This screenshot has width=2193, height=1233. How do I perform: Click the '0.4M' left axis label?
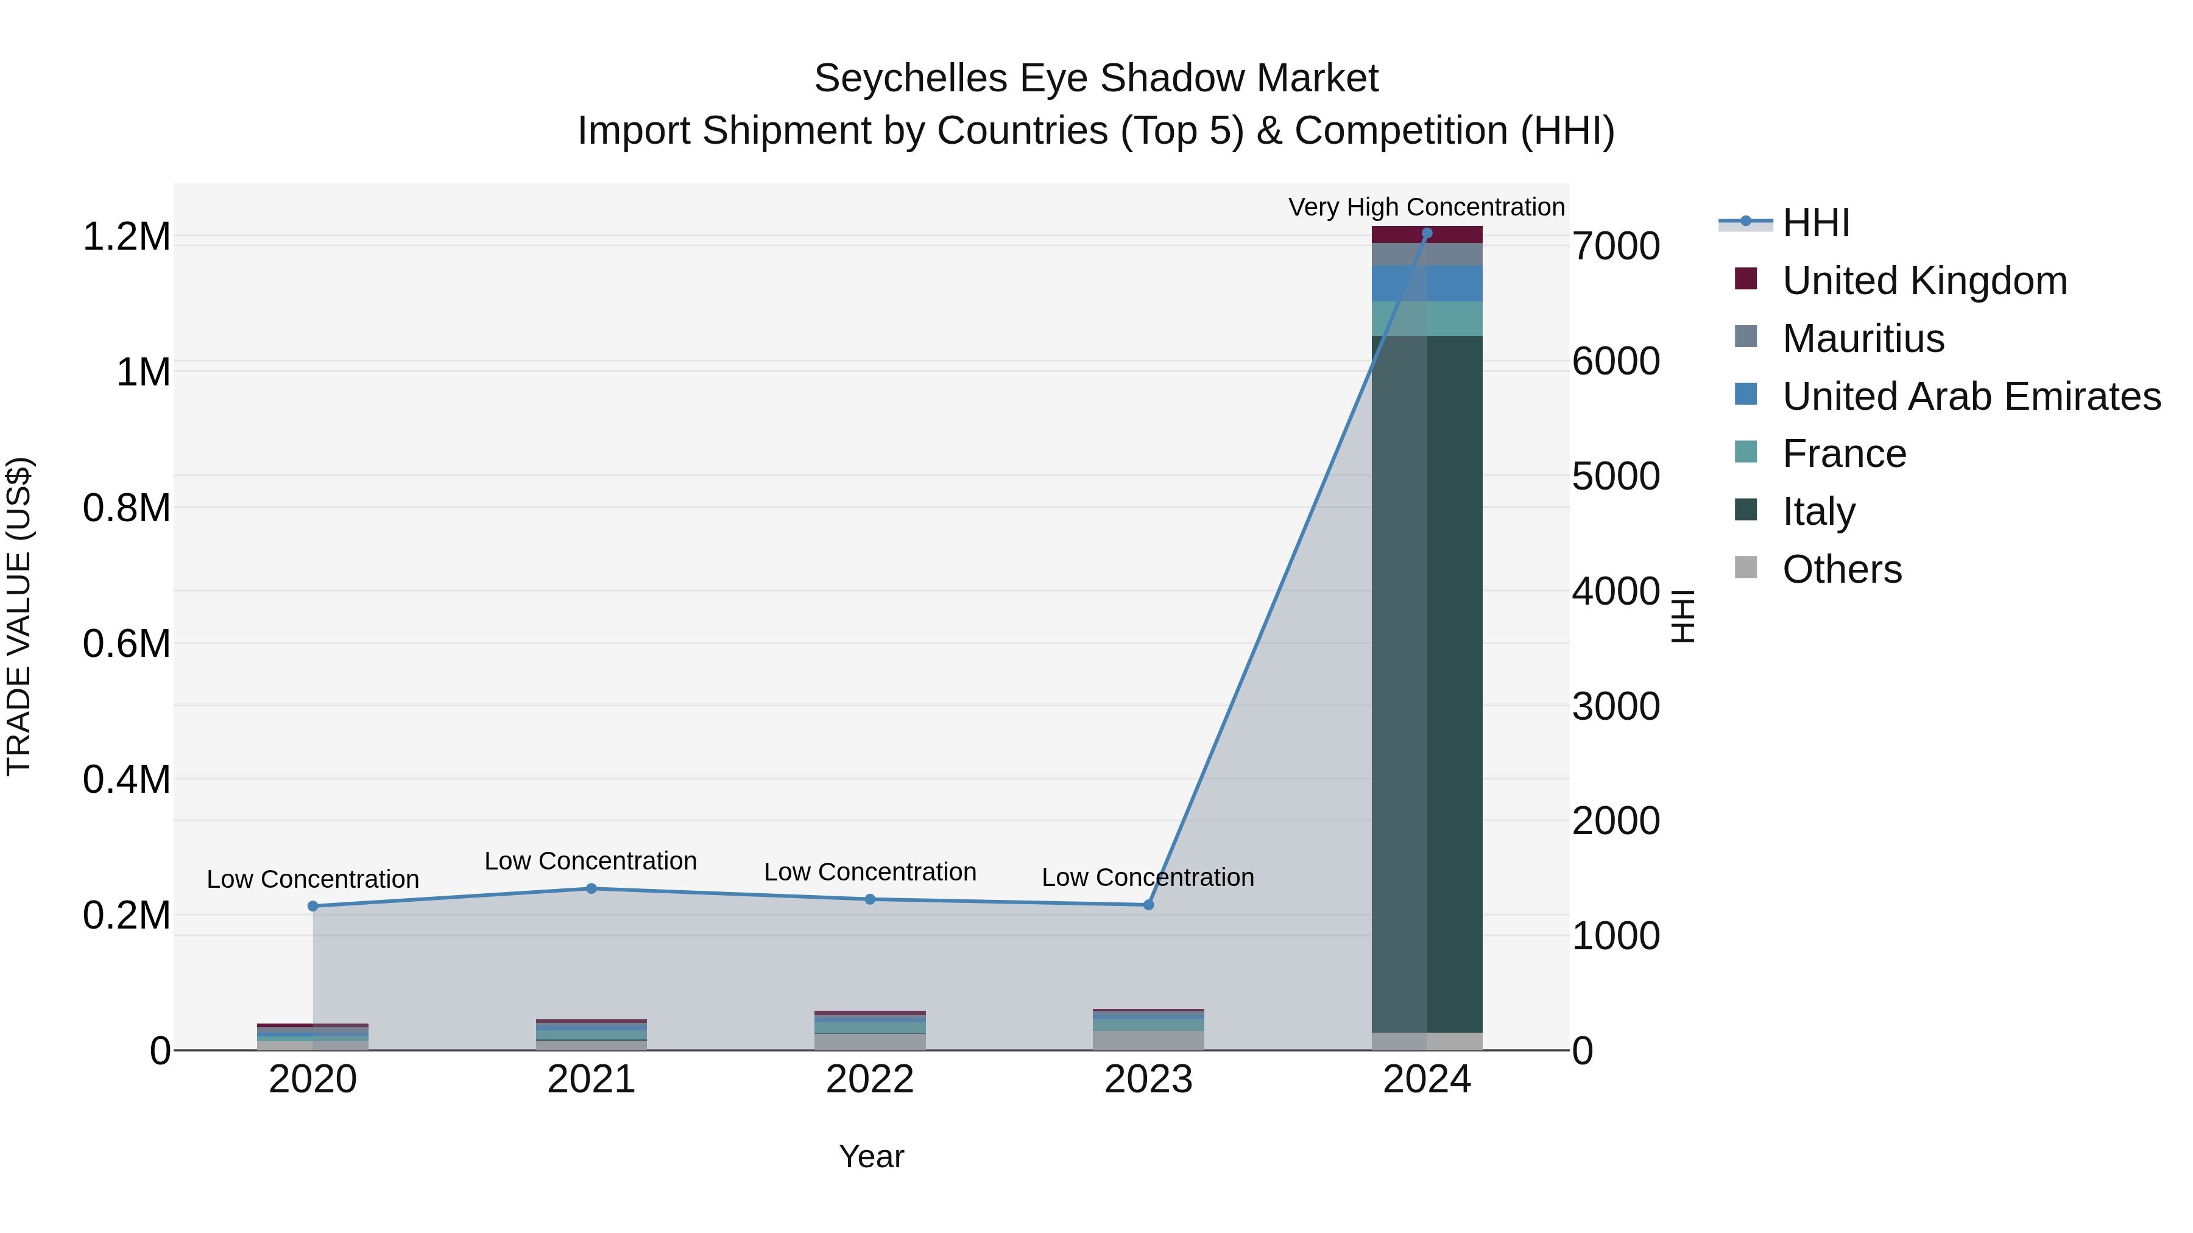click(x=127, y=779)
